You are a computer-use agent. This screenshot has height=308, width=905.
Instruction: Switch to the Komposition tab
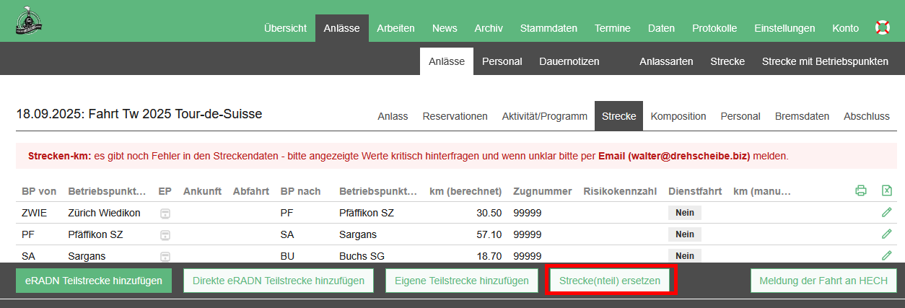[x=678, y=116]
